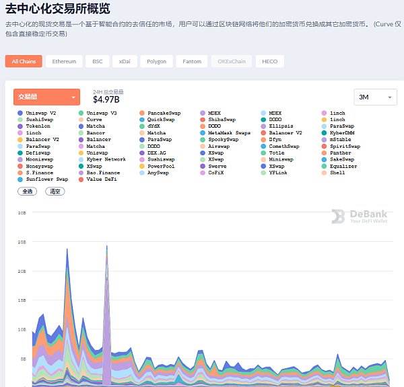Toggle the MetaMask Swaps legend entry

click(x=226, y=133)
